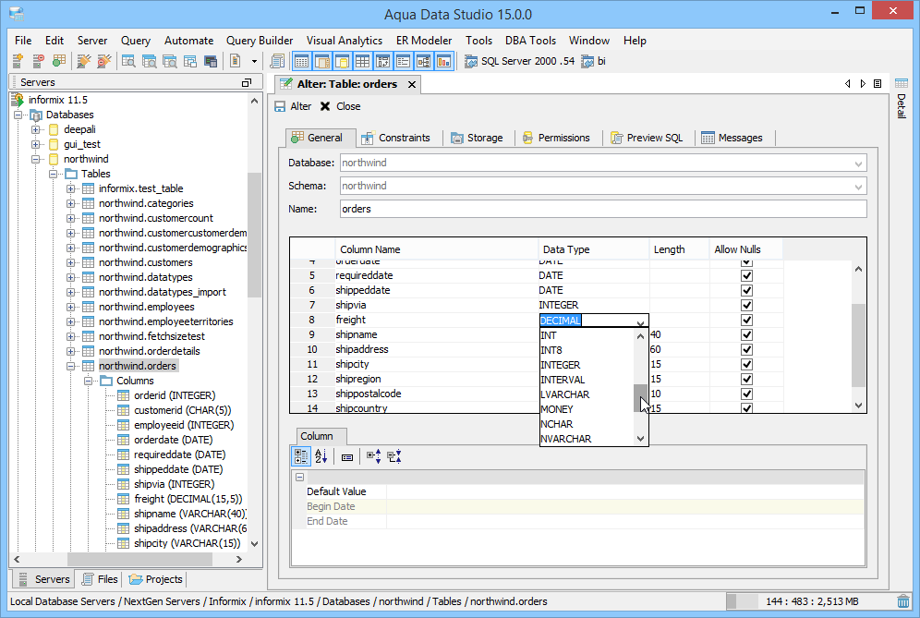Screen dimensions: 920x618
Task: Disable Allow Nulls for shipname column
Action: [746, 334]
